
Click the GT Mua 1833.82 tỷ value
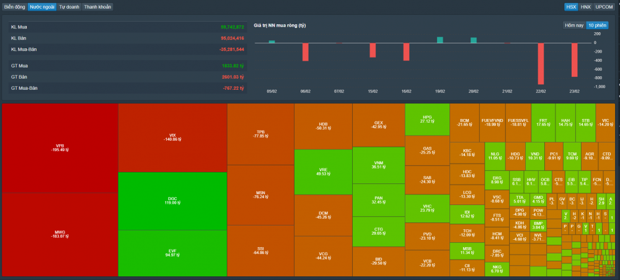point(233,66)
